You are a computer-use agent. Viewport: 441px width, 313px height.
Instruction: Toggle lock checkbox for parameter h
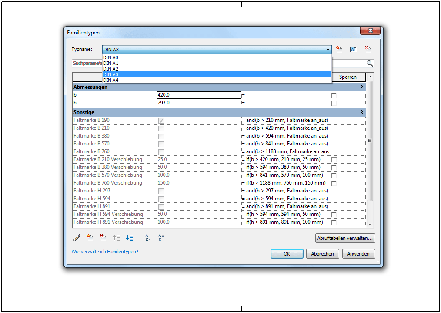click(334, 103)
